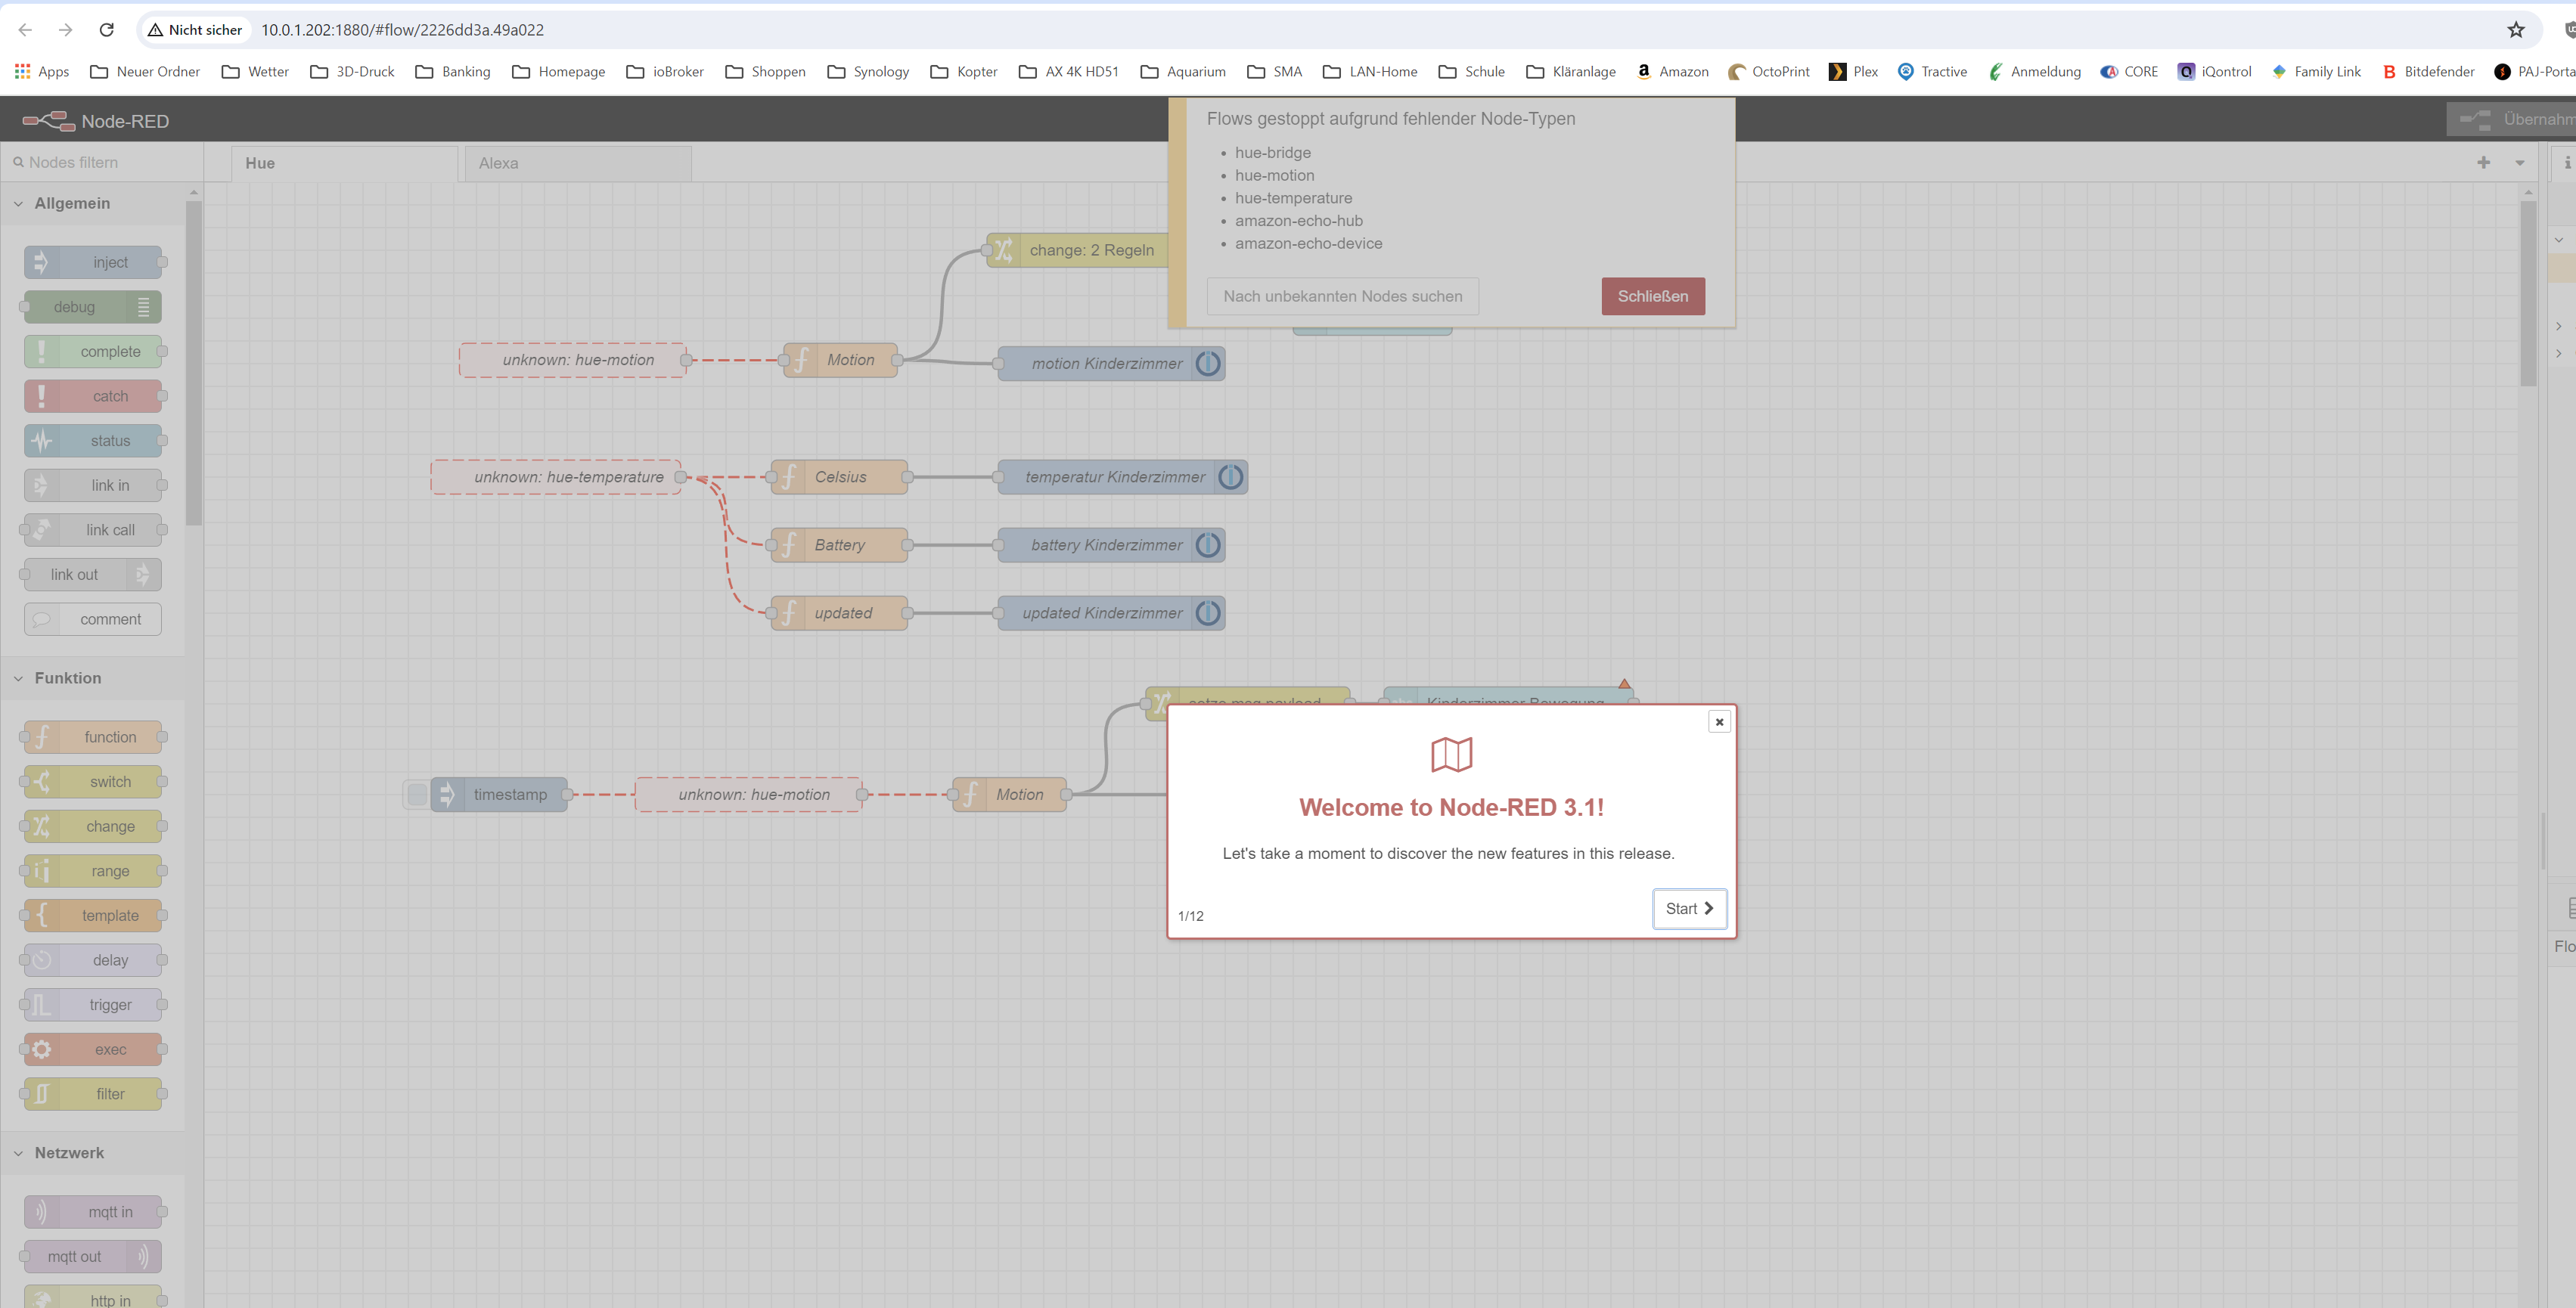Screen dimensions: 2576x1308
Task: Open the Amazon bookmark
Action: pyautogui.click(x=1672, y=72)
